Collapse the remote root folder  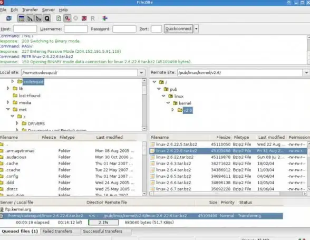click(x=154, y=82)
